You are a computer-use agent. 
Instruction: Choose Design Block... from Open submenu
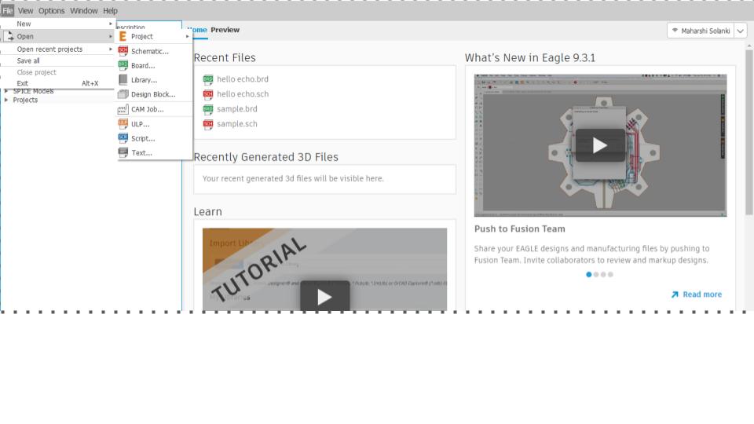click(x=154, y=94)
